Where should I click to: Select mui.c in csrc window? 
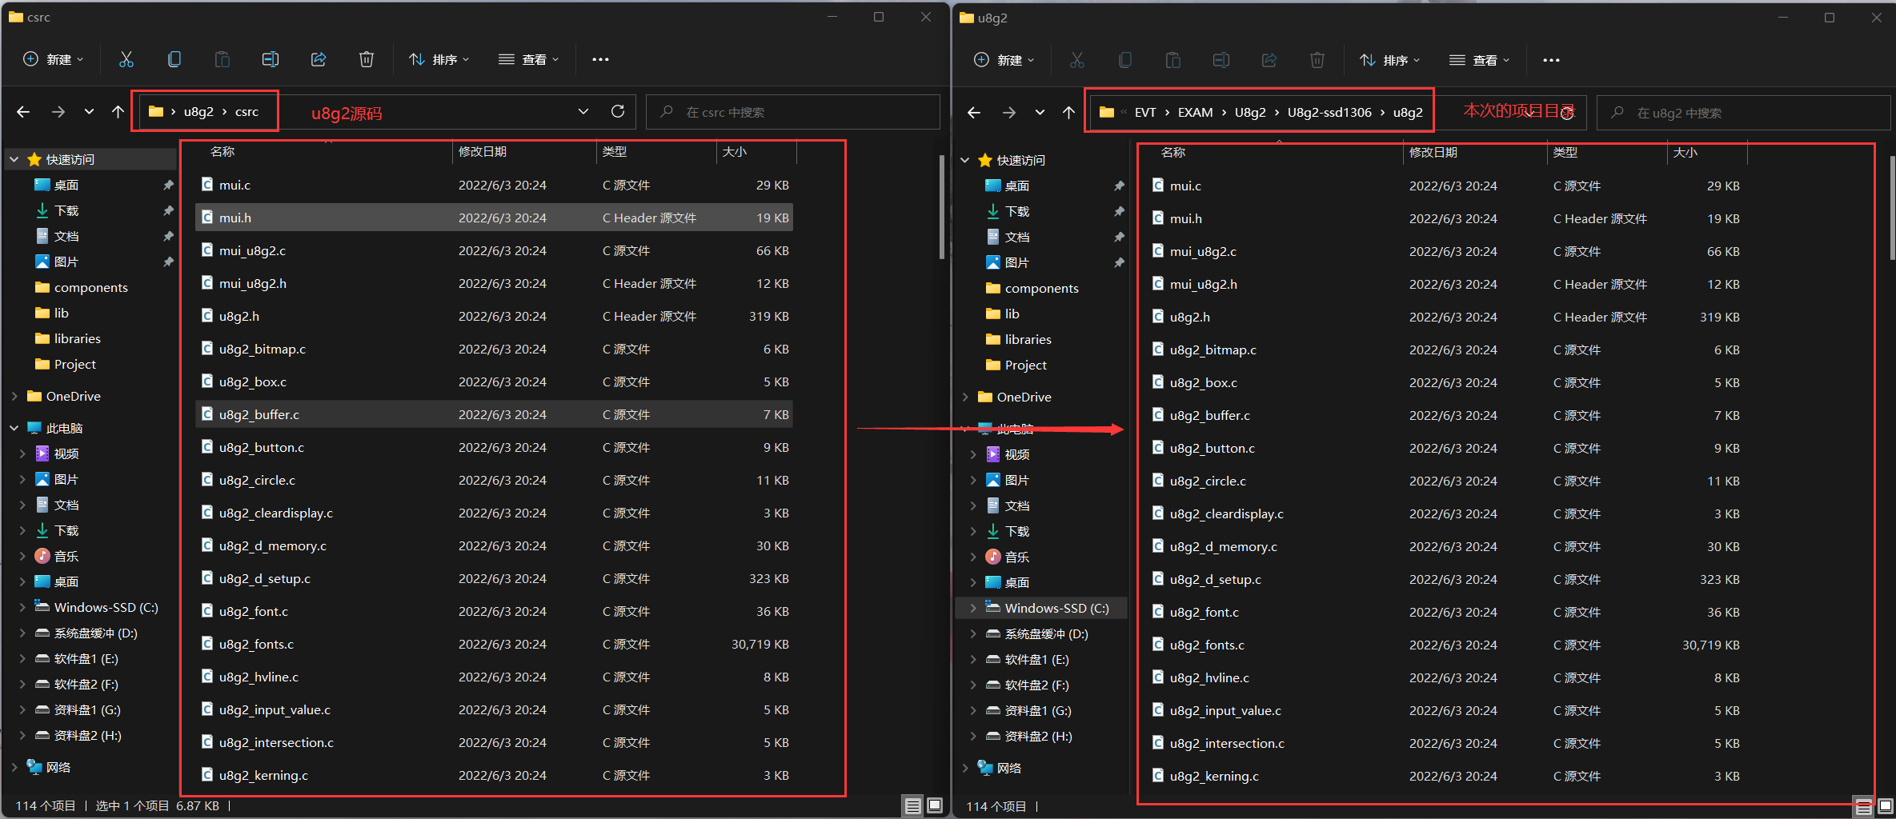494,185
